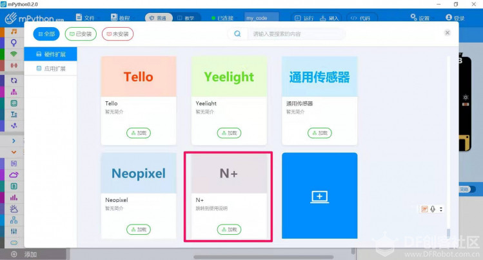The image size is (483, 260).
Task: Load the N+ extension
Action: [229, 230]
